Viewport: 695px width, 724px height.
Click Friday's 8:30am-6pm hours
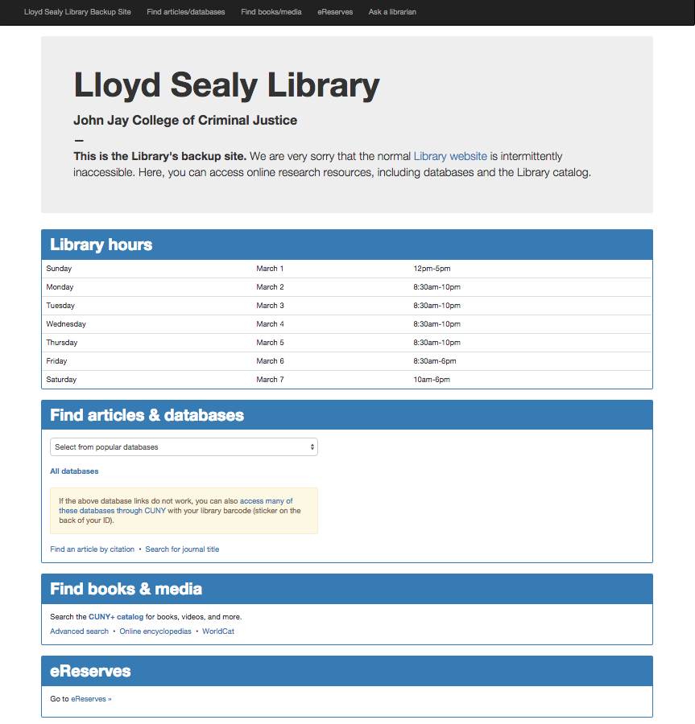[x=434, y=361]
